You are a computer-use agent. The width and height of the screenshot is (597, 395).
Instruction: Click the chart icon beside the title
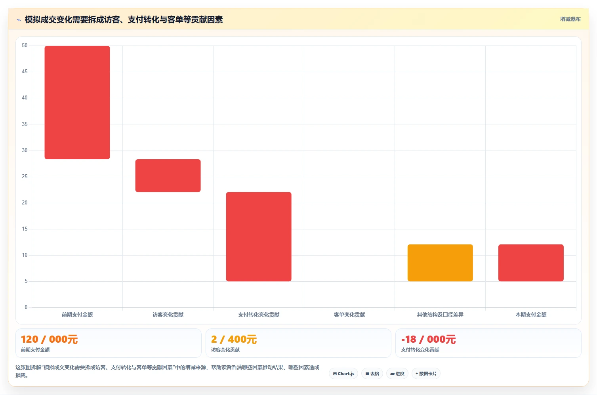pyautogui.click(x=19, y=20)
